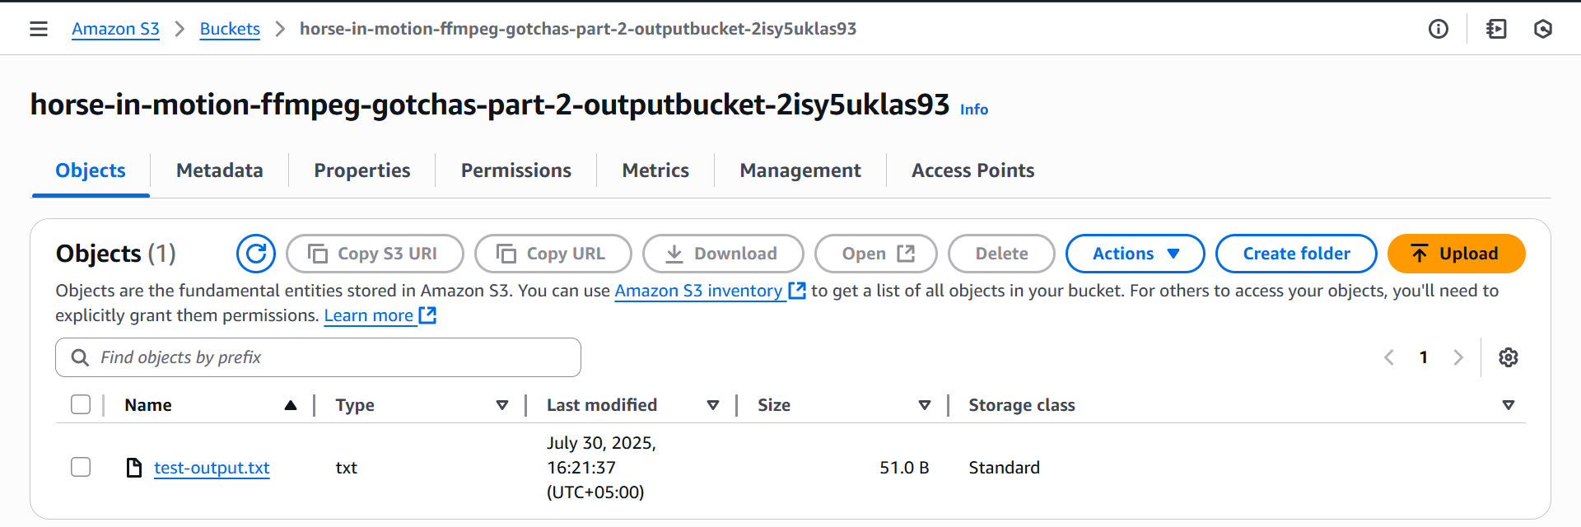The width and height of the screenshot is (1581, 527).
Task: Click the Copy S3 URI button
Action: click(x=375, y=254)
